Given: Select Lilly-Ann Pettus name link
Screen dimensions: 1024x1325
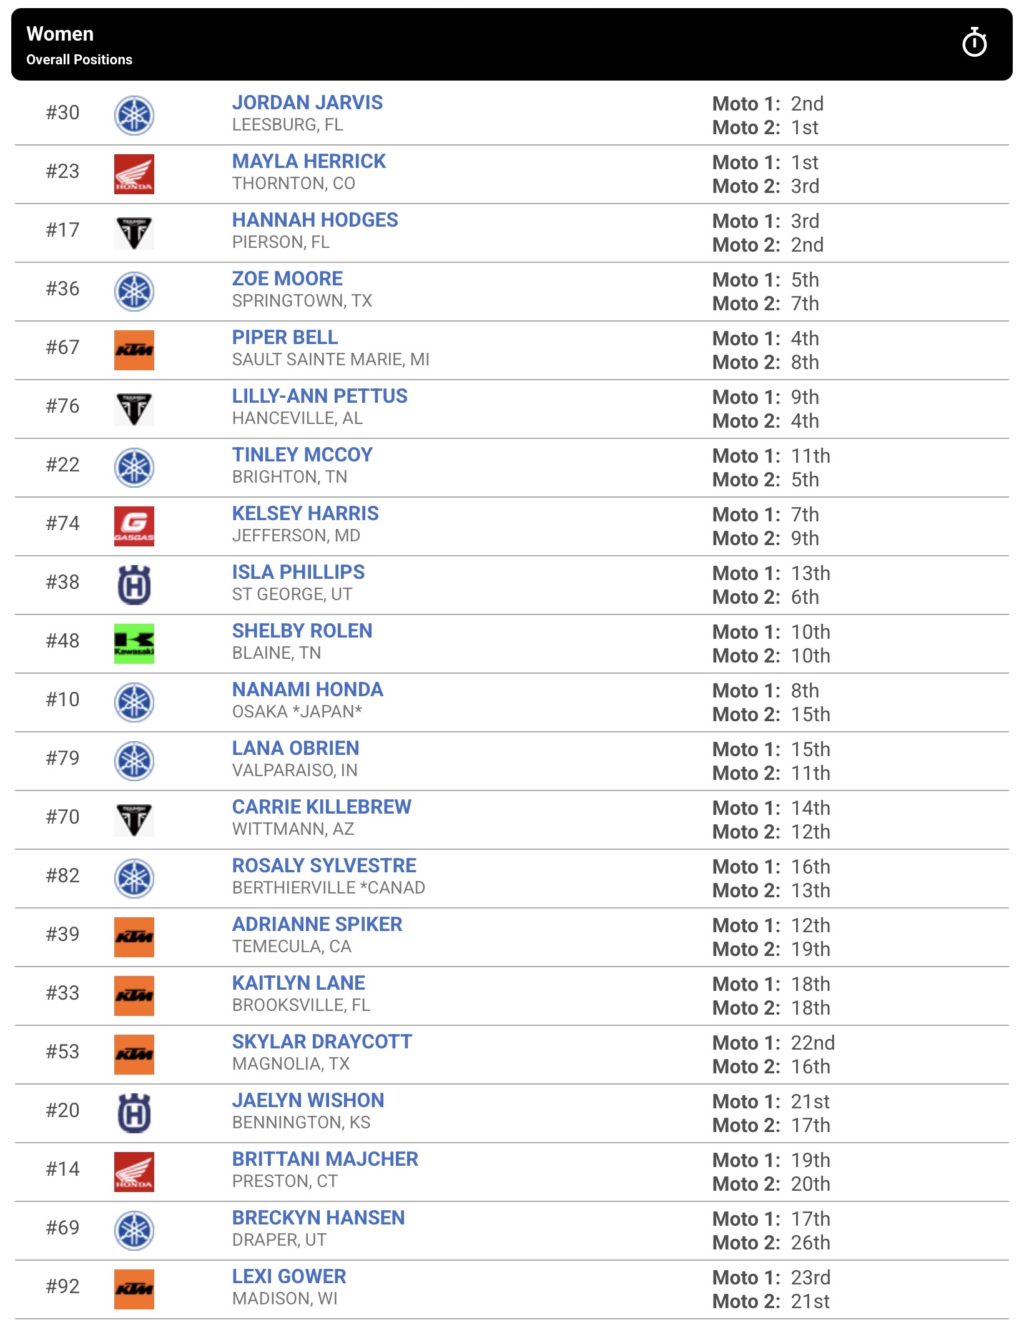Looking at the screenshot, I should (320, 396).
